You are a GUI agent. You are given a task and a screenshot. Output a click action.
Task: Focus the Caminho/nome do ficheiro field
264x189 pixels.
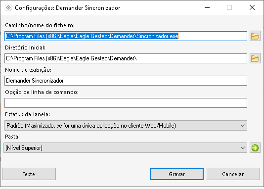pyautogui.click(x=126, y=36)
